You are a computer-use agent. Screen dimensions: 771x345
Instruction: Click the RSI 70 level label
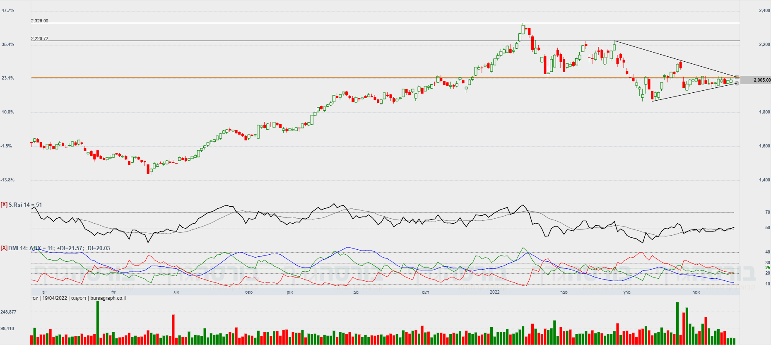point(768,212)
